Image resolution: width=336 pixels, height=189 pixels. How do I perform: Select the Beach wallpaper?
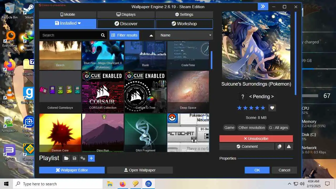pos(60,55)
